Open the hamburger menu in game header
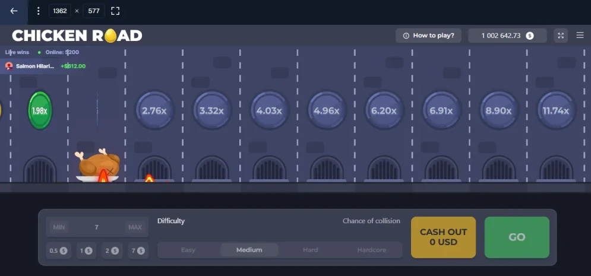591x276 pixels. pyautogui.click(x=580, y=36)
